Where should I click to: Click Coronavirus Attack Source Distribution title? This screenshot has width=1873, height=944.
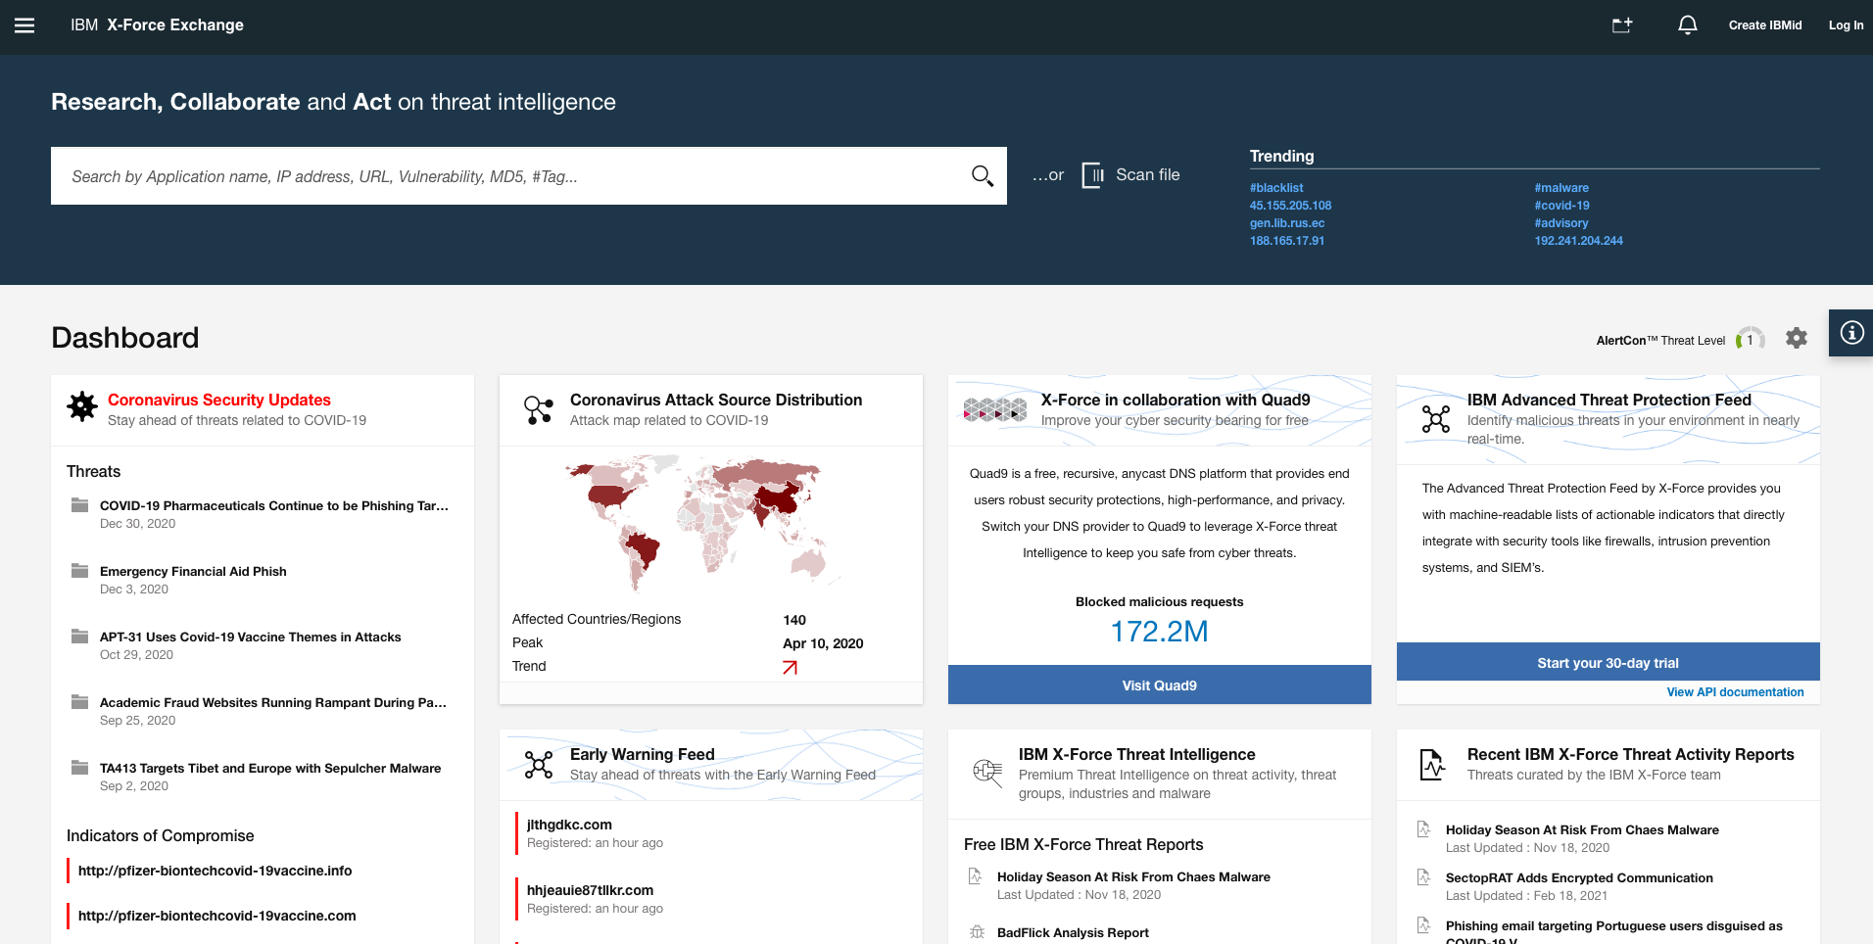tap(716, 400)
